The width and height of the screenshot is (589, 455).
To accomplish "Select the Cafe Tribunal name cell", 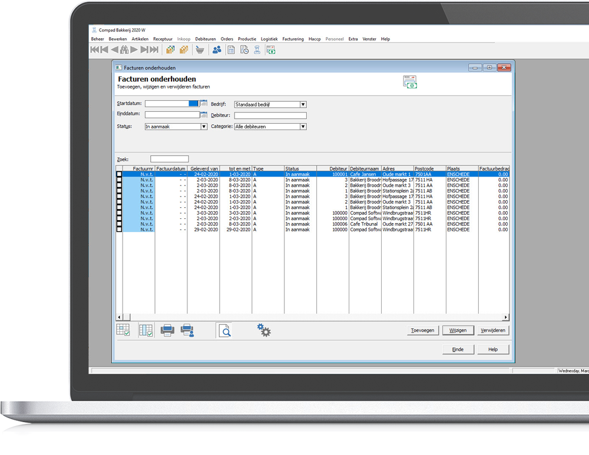I will pyautogui.click(x=365, y=224).
